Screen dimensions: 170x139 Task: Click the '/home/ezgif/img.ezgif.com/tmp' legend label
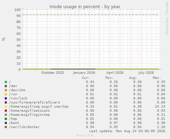pyautogui.click(x=39, y=107)
